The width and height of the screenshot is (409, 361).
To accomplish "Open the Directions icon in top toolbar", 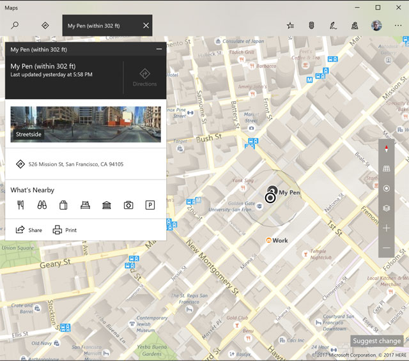I will (45, 26).
